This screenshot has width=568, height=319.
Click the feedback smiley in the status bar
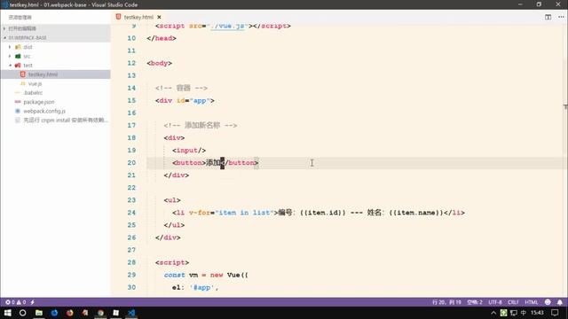[x=548, y=302]
